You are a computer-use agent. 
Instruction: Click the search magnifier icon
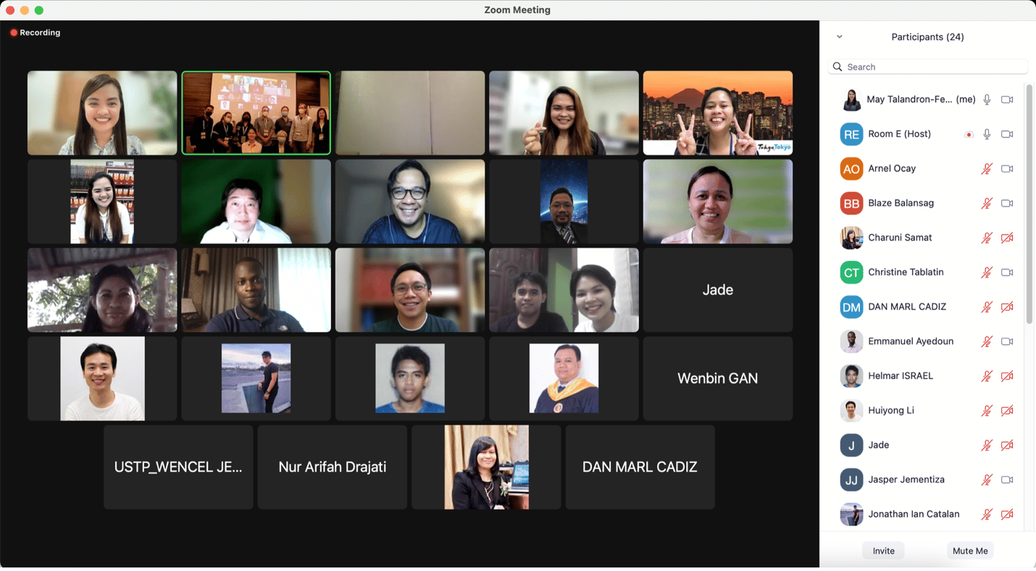click(837, 67)
